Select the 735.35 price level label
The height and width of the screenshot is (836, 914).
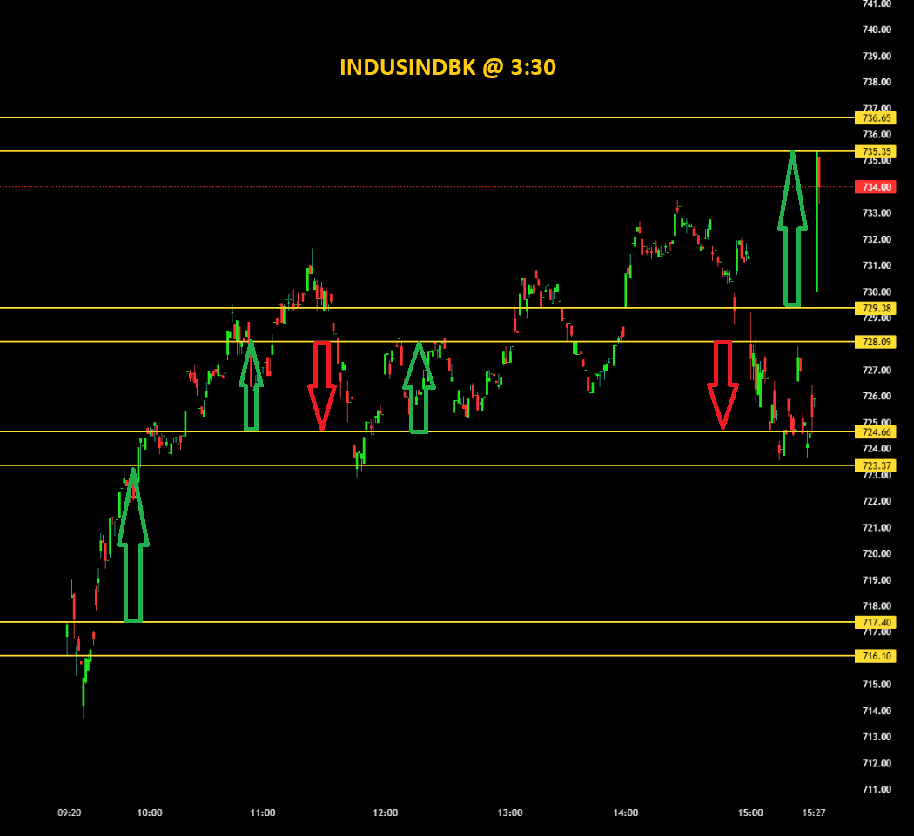coord(876,151)
